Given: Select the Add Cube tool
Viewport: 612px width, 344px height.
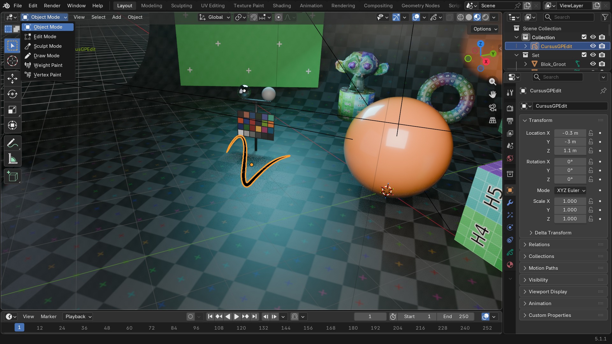Looking at the screenshot, I should 12,176.
